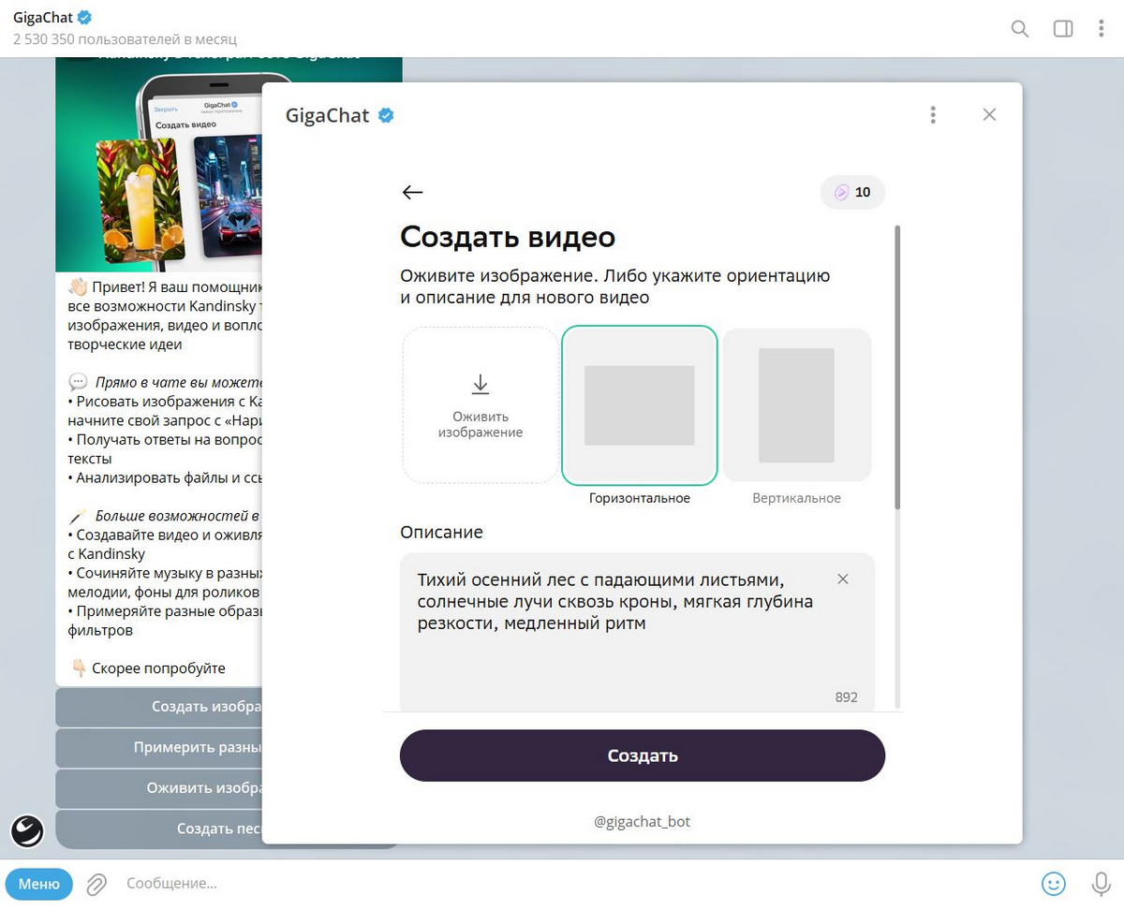1124x909 pixels.
Task: Open the emoji picker smiley icon
Action: tap(1054, 884)
